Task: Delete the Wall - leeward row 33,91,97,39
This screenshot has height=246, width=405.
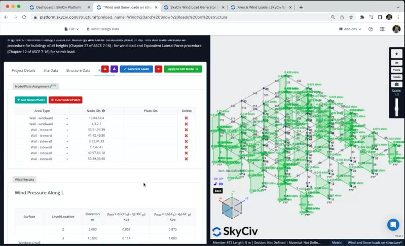Action: coord(186,130)
